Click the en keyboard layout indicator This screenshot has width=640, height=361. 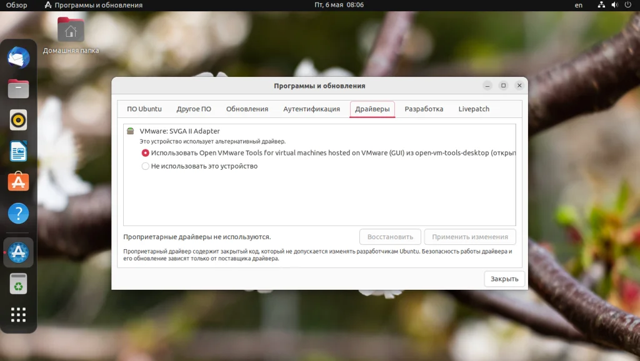[x=578, y=5]
